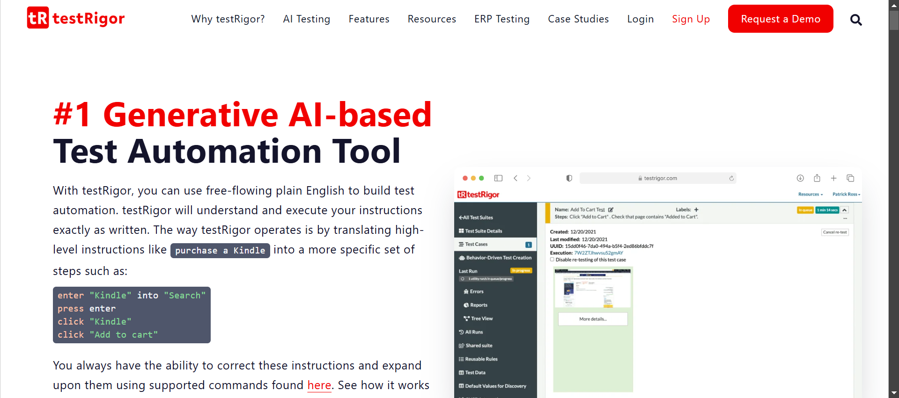Click the Request a Demo button
The height and width of the screenshot is (398, 899).
780,19
